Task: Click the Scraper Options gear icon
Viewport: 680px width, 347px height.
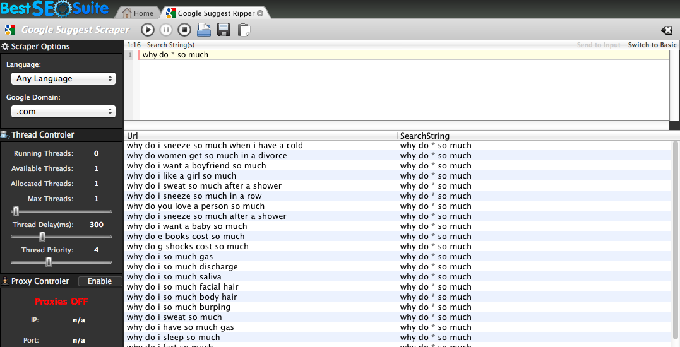Action: tap(5, 46)
